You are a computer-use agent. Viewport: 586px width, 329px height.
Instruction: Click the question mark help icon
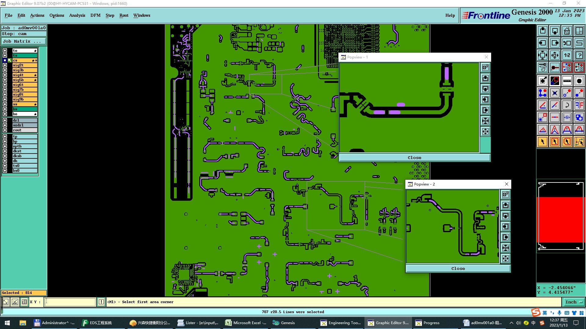point(579,55)
